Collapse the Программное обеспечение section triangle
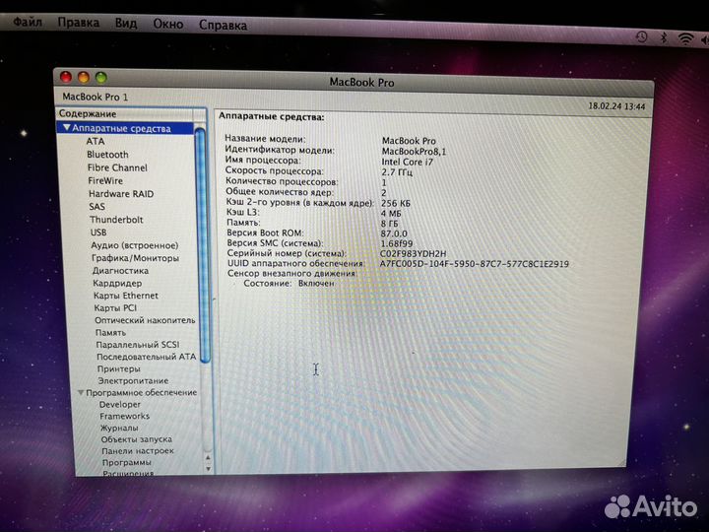709x532 pixels. (x=81, y=392)
